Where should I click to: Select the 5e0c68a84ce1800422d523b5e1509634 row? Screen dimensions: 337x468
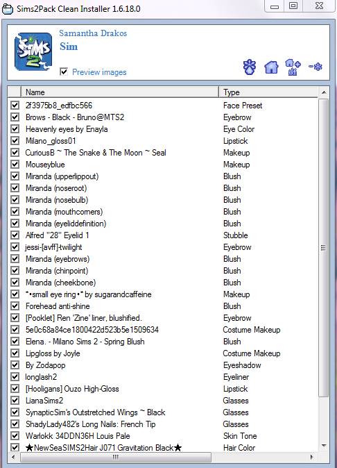(x=163, y=330)
